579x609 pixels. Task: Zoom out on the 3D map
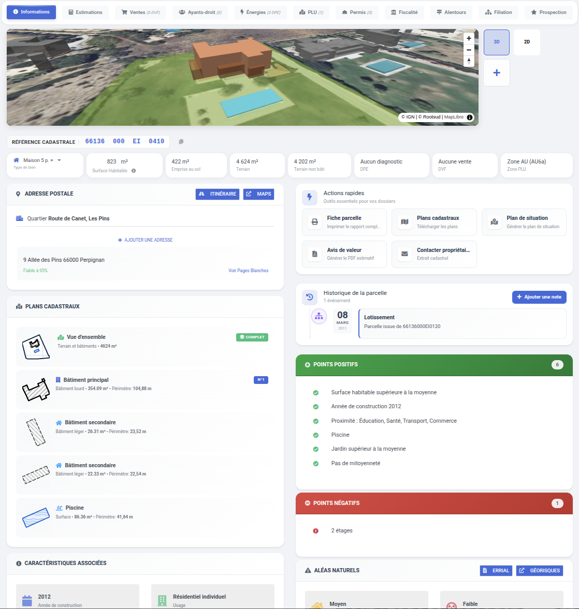tap(469, 50)
